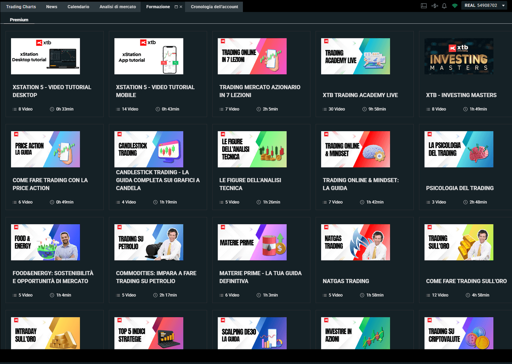Open Come fare trading con la Price Action

point(50,184)
